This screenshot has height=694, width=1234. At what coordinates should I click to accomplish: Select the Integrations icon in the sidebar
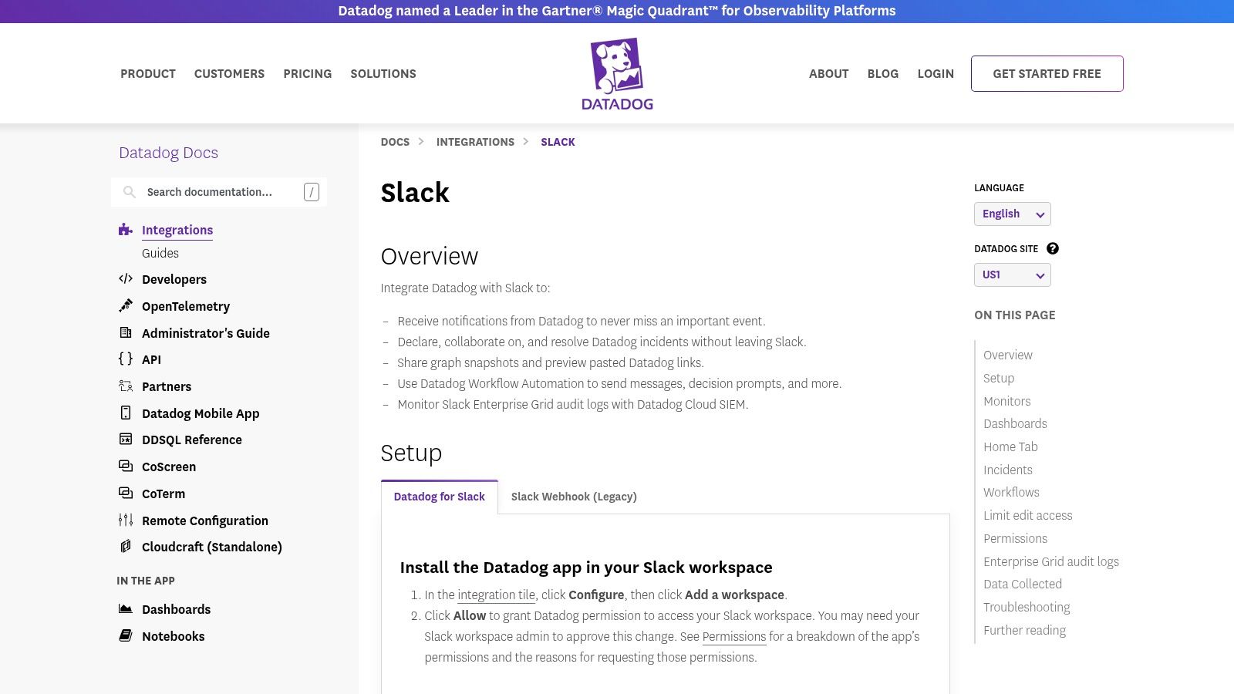coord(124,229)
